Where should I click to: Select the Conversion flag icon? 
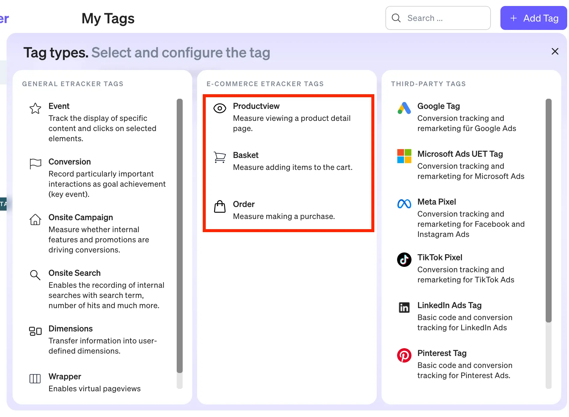(35, 164)
